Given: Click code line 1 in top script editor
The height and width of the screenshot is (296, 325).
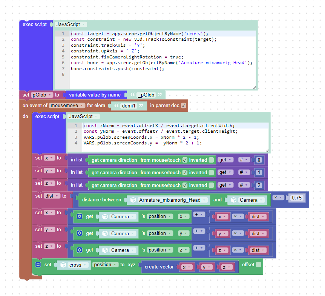Looking at the screenshot, I should [x=140, y=34].
